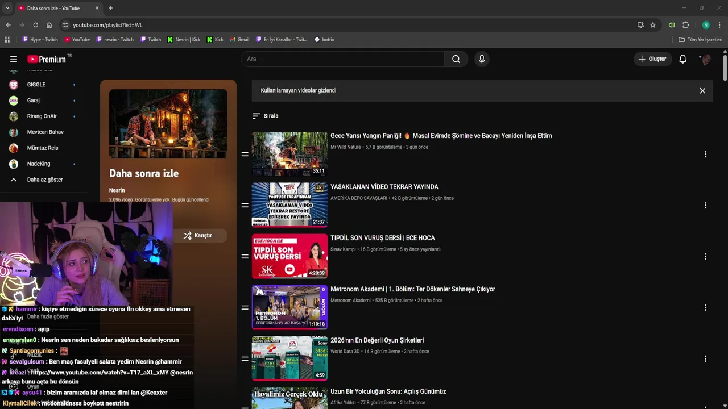The width and height of the screenshot is (728, 409).
Task: Open 2026'nın En Değerli Oyun Şirketleri title
Action: click(x=377, y=340)
